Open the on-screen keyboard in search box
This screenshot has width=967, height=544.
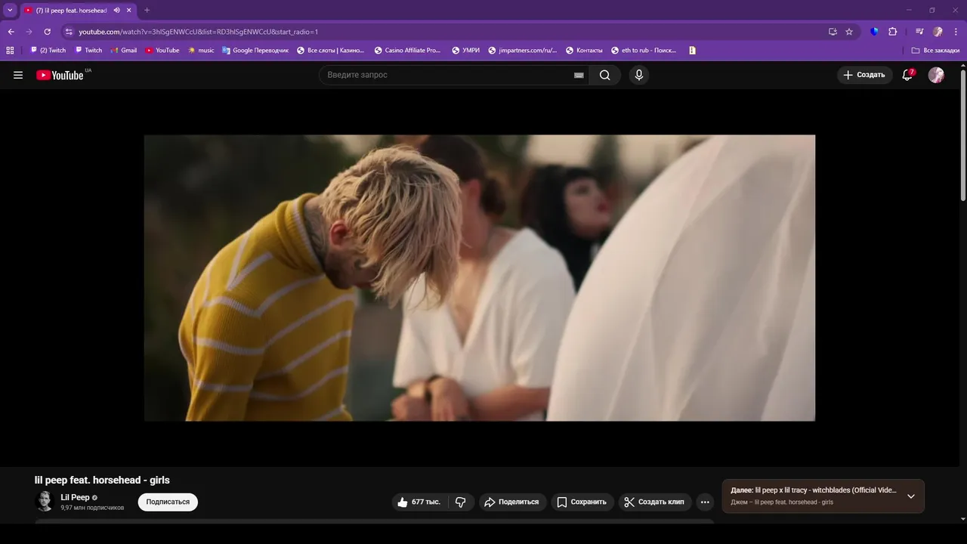579,75
